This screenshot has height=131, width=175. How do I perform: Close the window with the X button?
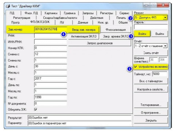tap(163, 5)
